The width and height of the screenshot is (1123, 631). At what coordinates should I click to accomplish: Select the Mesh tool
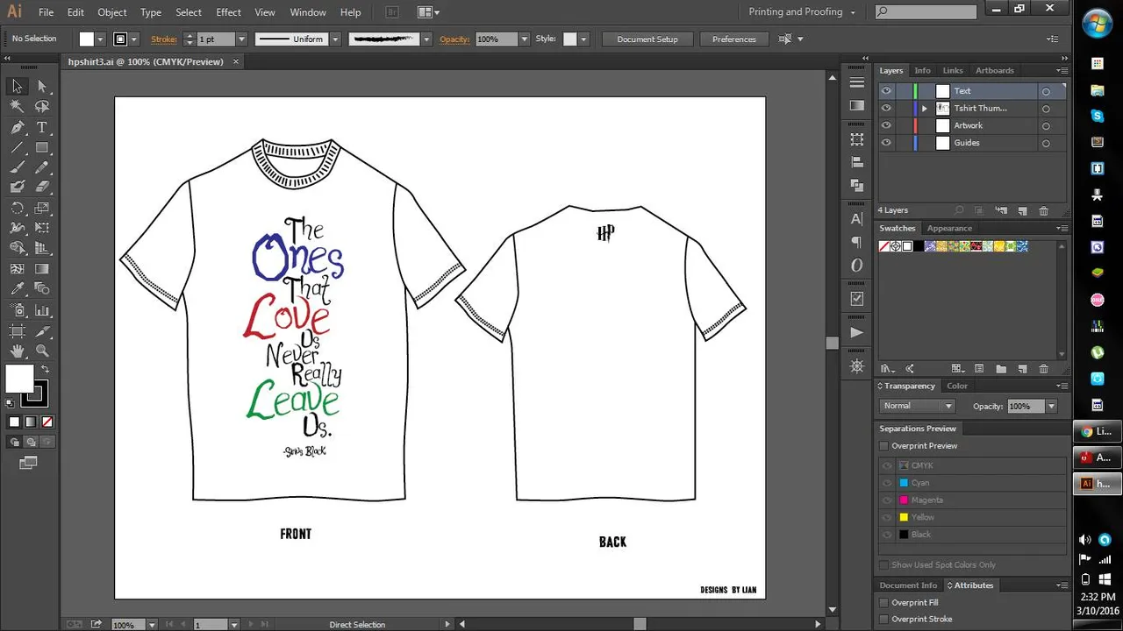point(17,268)
